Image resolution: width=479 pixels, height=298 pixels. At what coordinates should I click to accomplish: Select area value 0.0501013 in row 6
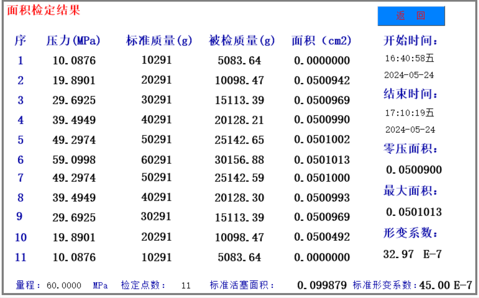point(322,159)
